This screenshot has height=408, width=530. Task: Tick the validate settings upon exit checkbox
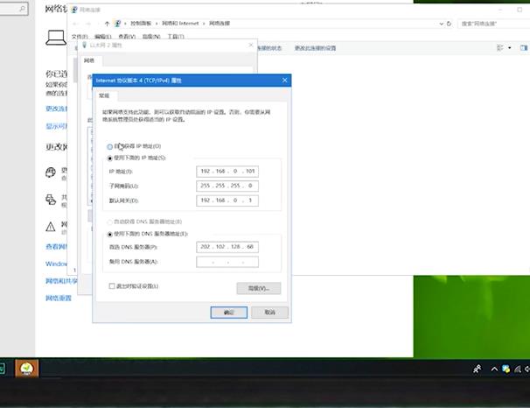112,286
